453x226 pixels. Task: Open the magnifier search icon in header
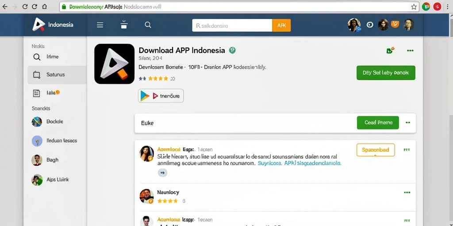click(x=148, y=25)
